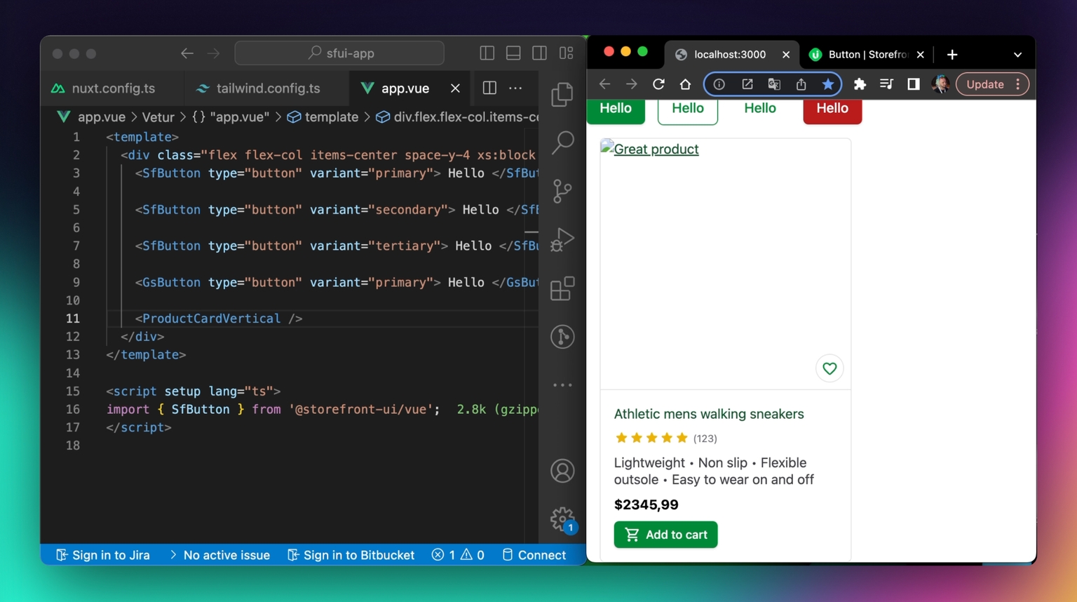Click line number 16 in the editor gutter
The width and height of the screenshot is (1077, 602).
73,409
